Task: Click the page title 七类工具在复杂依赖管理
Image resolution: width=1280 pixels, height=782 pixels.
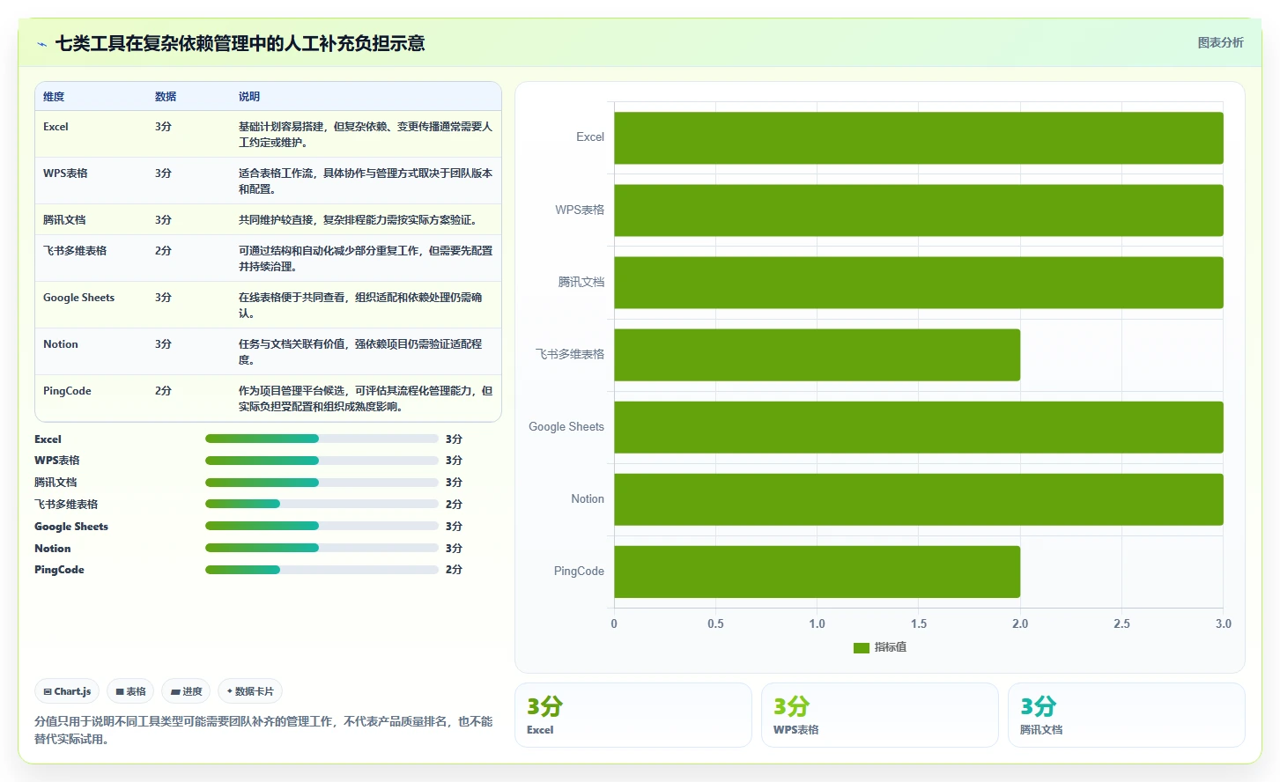Action: [240, 44]
